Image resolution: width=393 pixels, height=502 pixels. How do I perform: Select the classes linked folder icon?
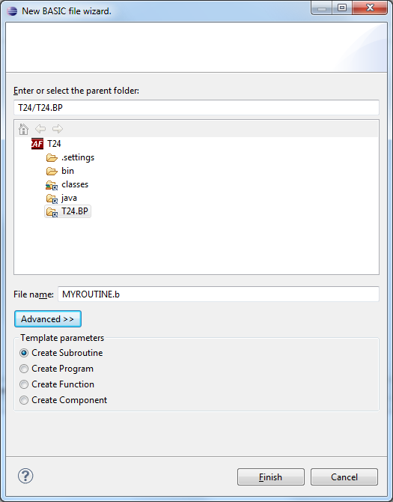(x=52, y=185)
